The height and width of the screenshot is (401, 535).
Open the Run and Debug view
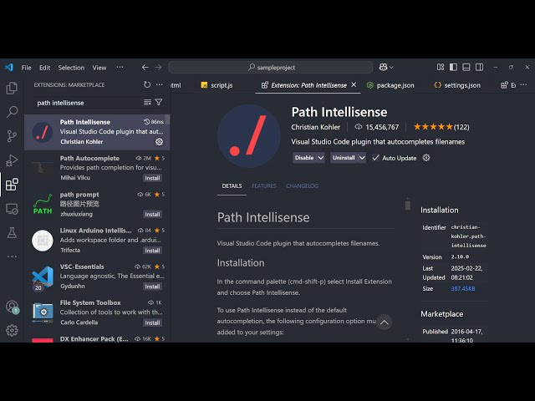[12, 160]
